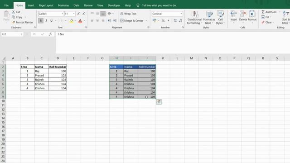Click the AutoSum sigma icon
This screenshot has width=290, height=163.
pyautogui.click(x=263, y=12)
